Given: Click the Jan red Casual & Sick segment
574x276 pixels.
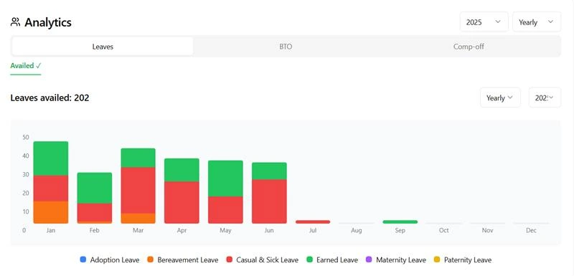Looking at the screenshot, I should point(51,189).
